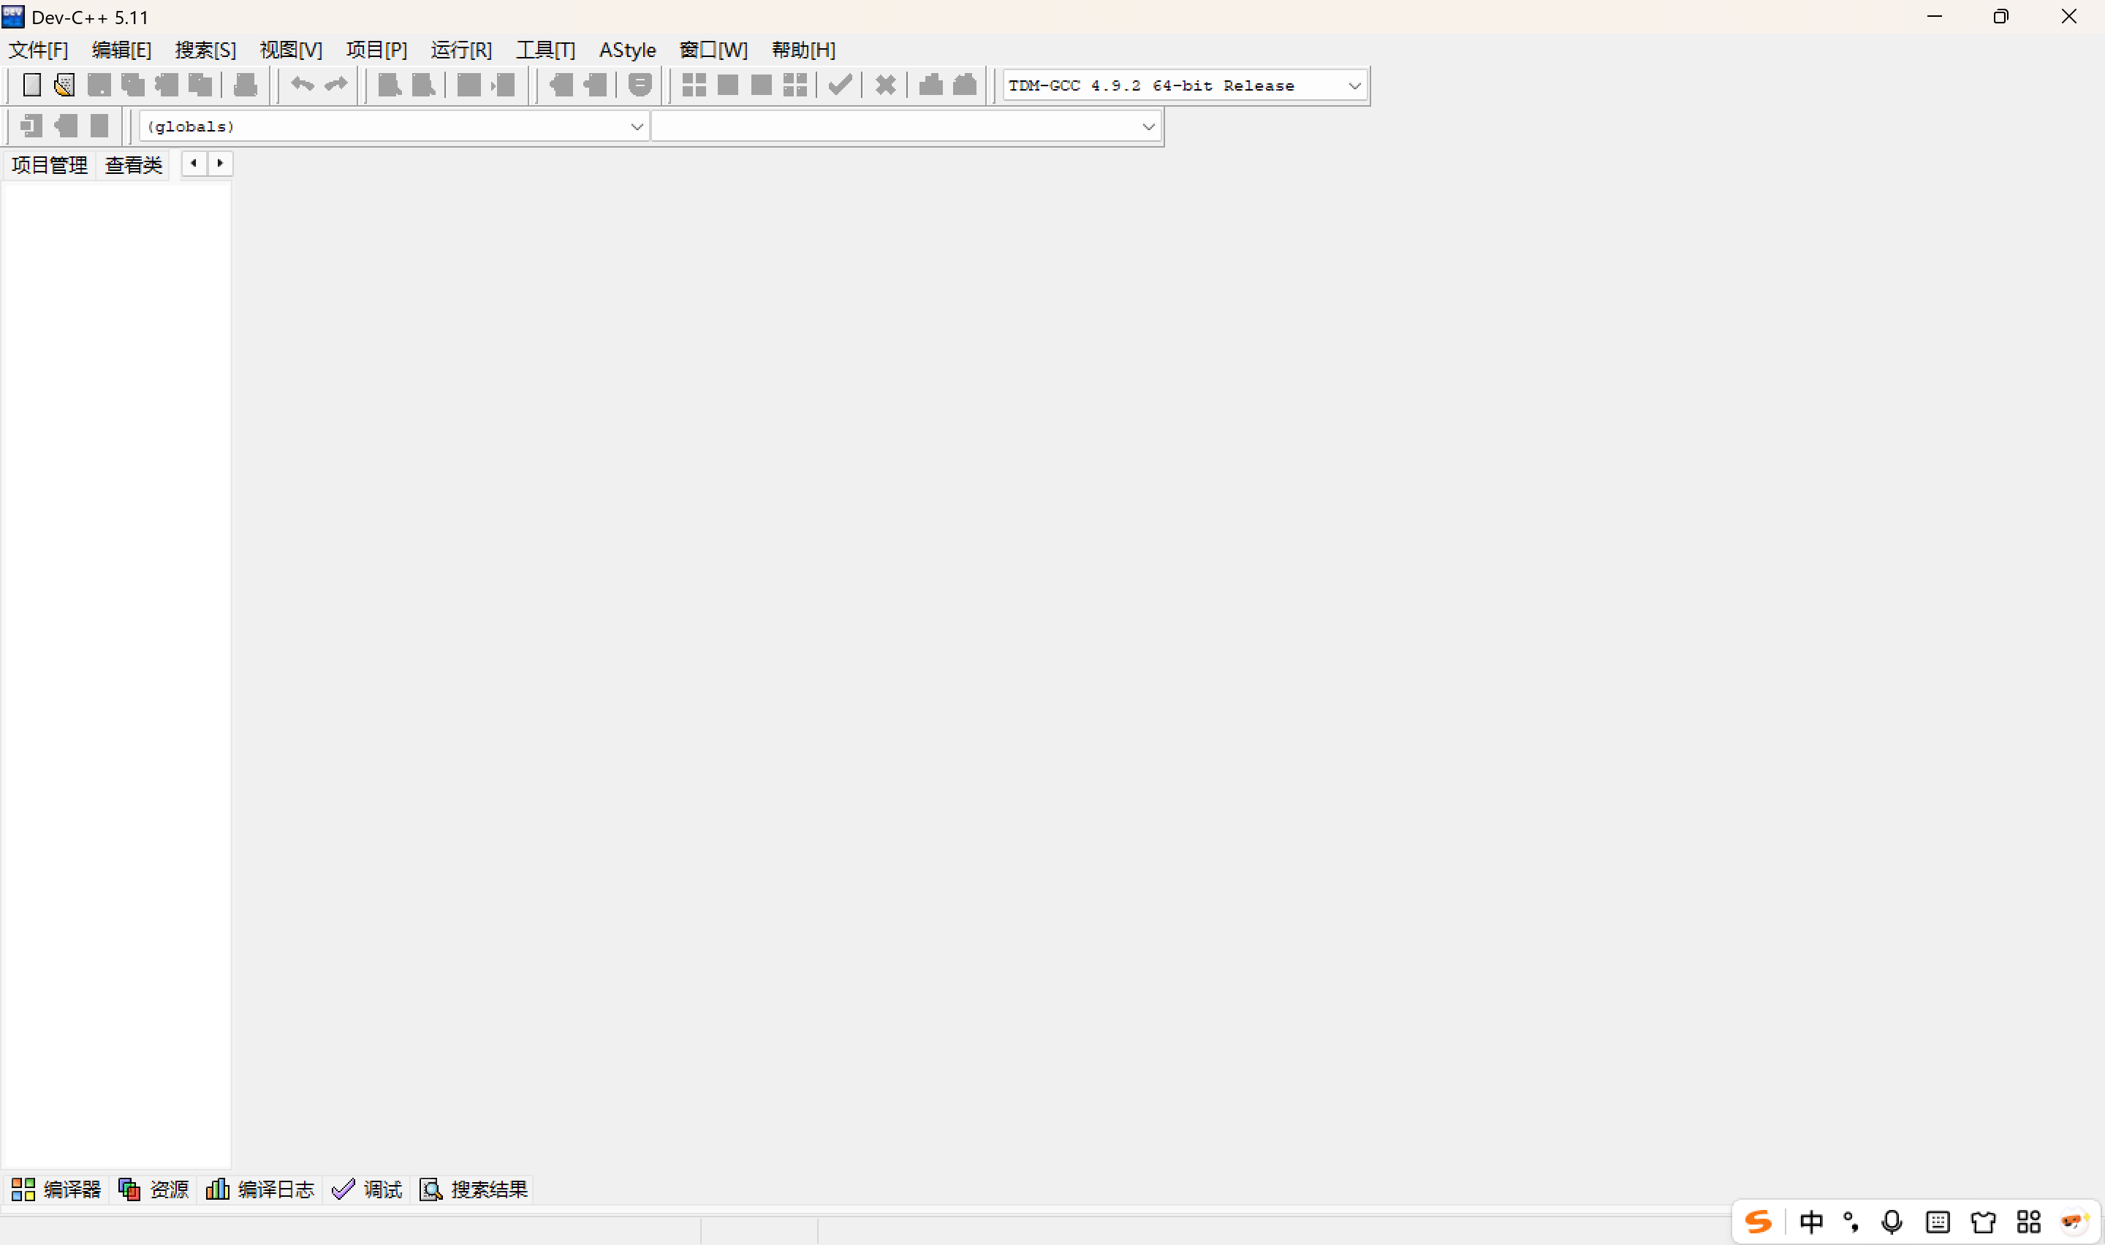Open the 运行[R] menu
The image size is (2105, 1245).
click(460, 50)
